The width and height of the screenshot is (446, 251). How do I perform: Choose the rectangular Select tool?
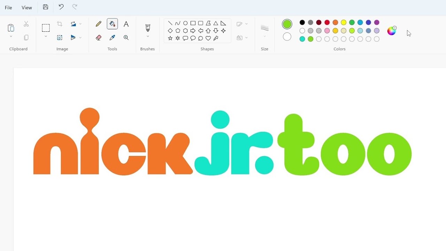tap(46, 28)
